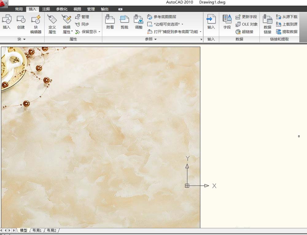Expand the 参照 panel with its chevron
The height and width of the screenshot is (235, 307).
(155, 39)
